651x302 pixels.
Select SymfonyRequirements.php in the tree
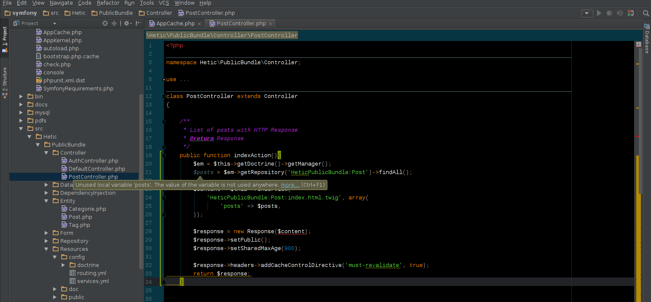click(x=78, y=88)
